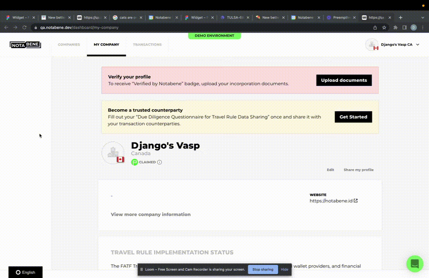
Task: Click the company profile logo thumbnail
Action: (113, 153)
